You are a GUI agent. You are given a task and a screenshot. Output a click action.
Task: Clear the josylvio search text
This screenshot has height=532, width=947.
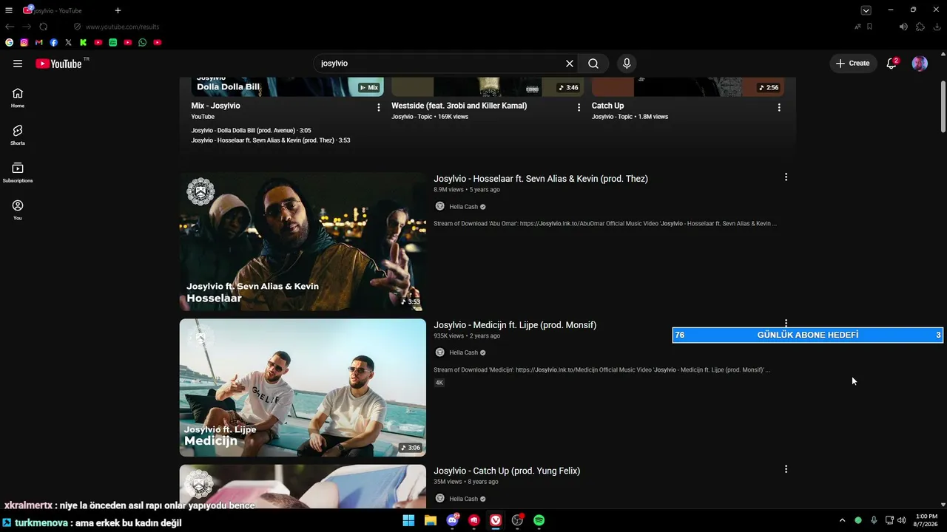point(570,64)
